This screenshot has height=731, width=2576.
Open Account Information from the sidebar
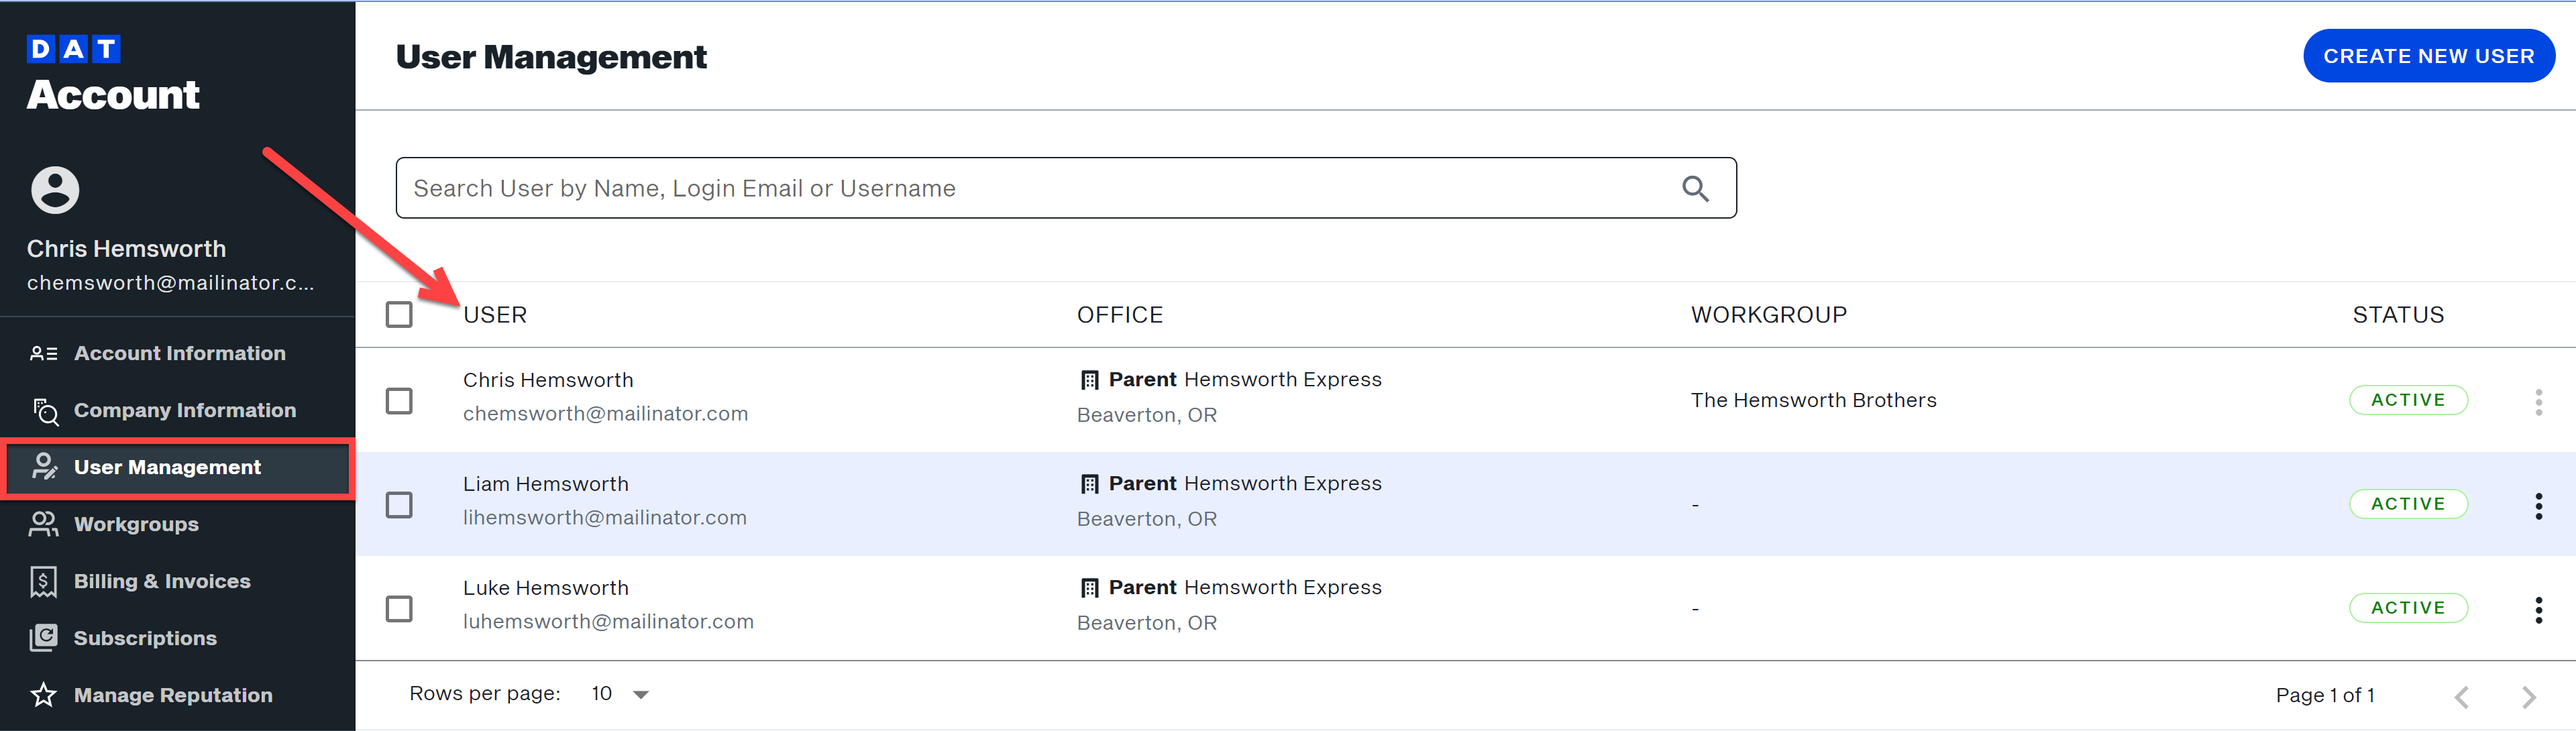[180, 353]
